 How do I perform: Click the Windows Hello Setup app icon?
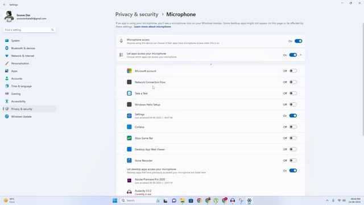click(x=129, y=104)
